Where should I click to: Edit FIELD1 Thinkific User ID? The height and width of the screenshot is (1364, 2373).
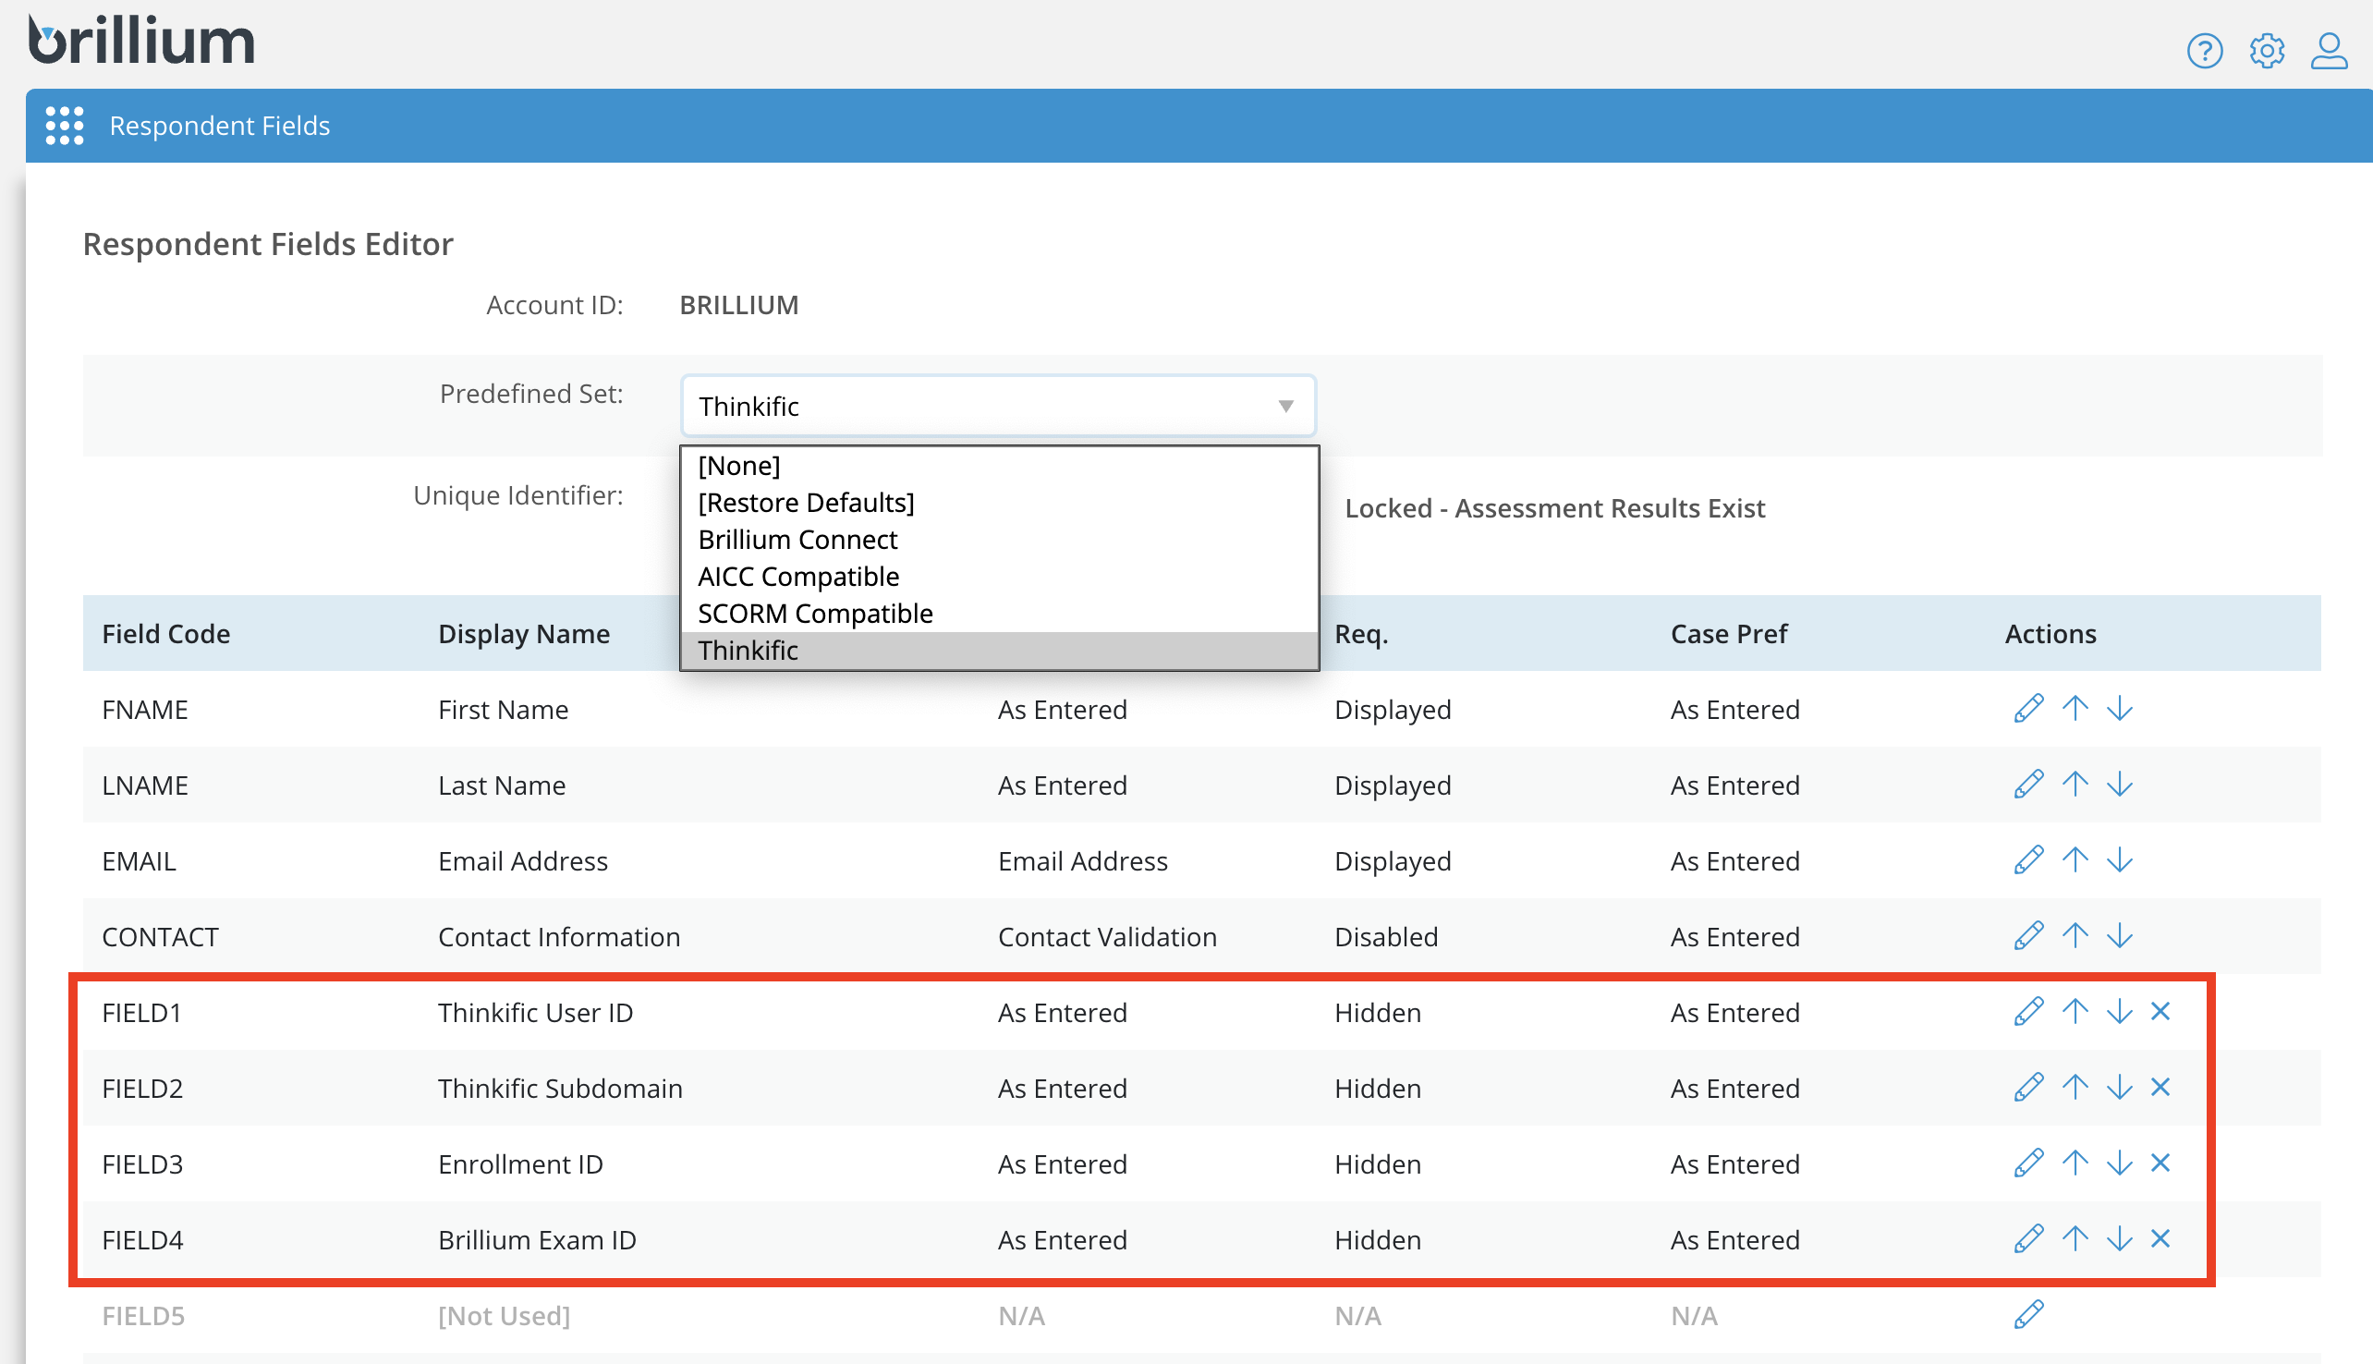2028,1012
